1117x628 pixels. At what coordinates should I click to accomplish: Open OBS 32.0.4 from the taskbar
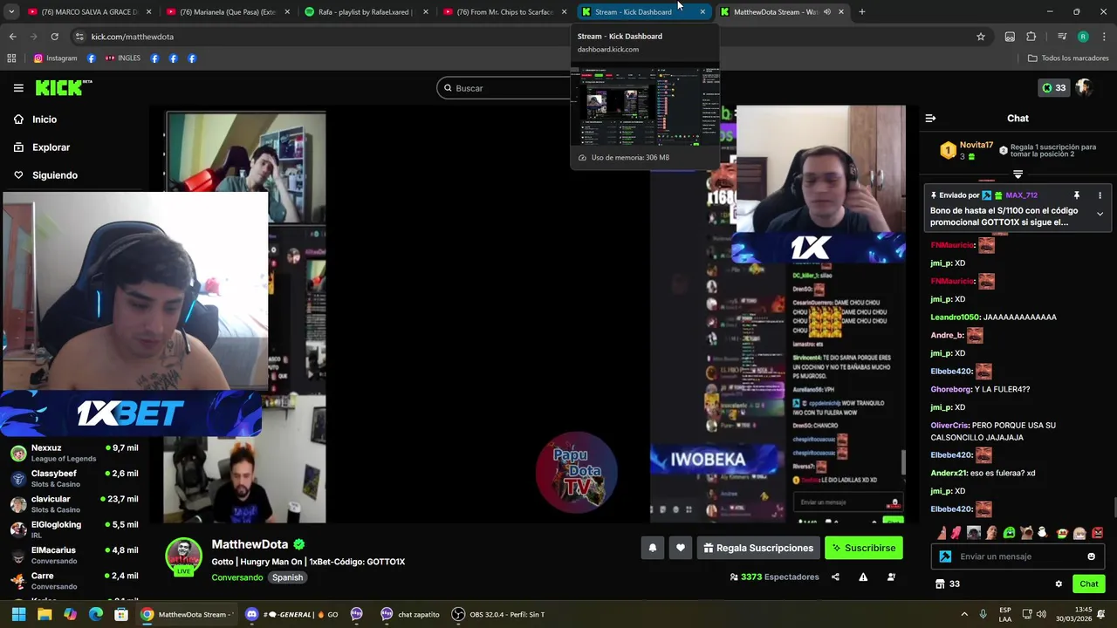point(497,614)
